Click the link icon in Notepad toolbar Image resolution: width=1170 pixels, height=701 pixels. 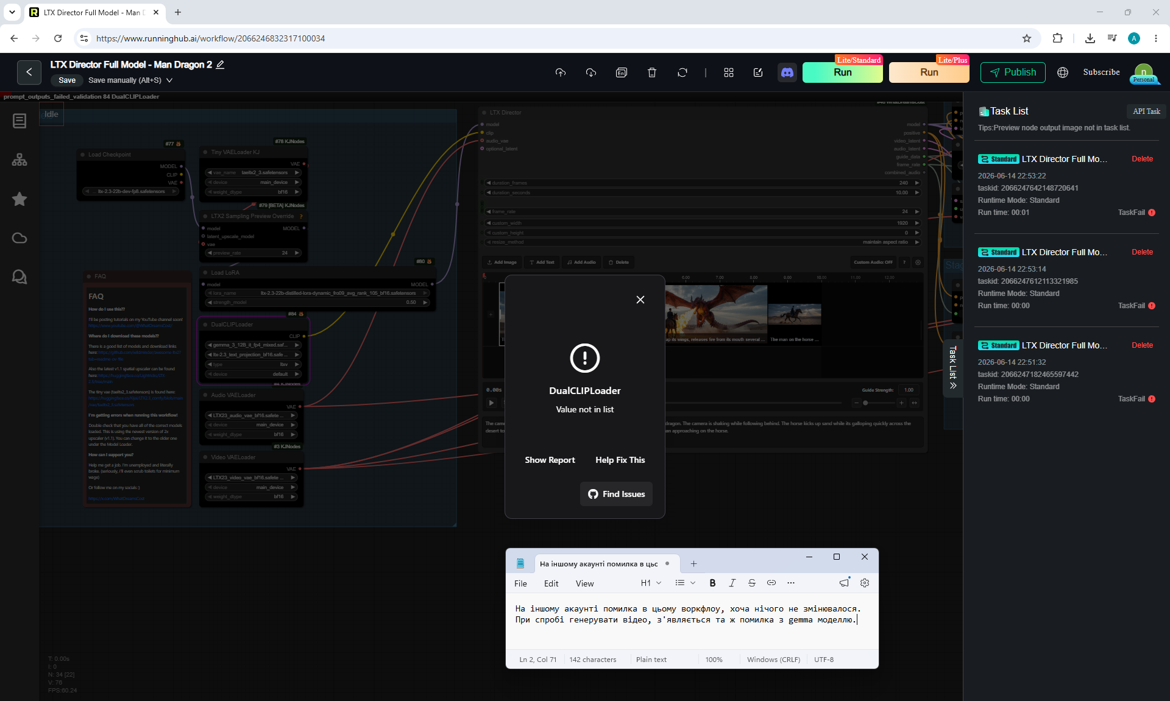click(x=771, y=583)
